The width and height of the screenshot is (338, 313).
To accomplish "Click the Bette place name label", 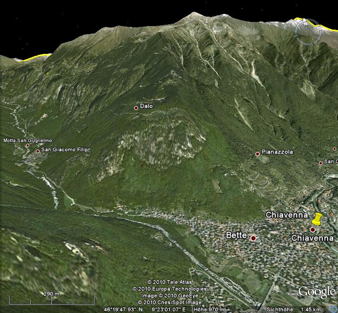I will [x=236, y=235].
